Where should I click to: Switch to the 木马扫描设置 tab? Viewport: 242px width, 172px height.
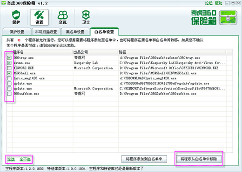tap(46, 32)
